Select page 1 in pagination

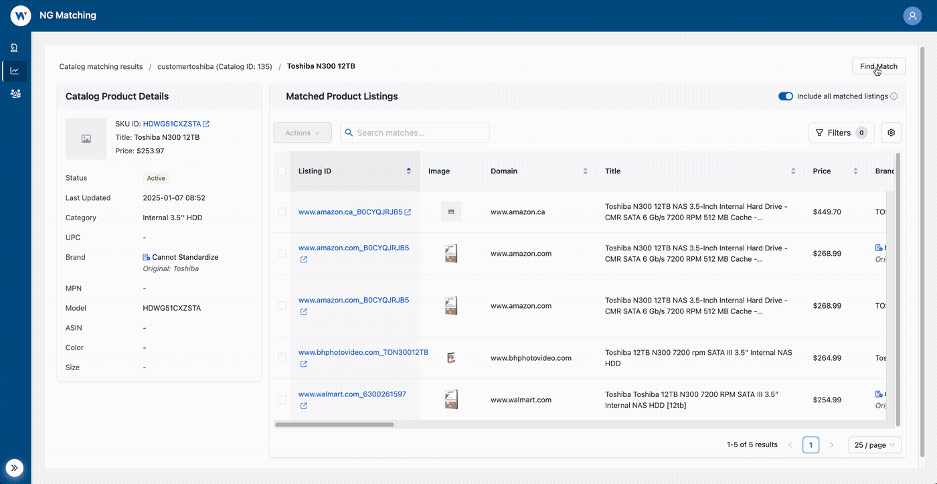click(811, 445)
